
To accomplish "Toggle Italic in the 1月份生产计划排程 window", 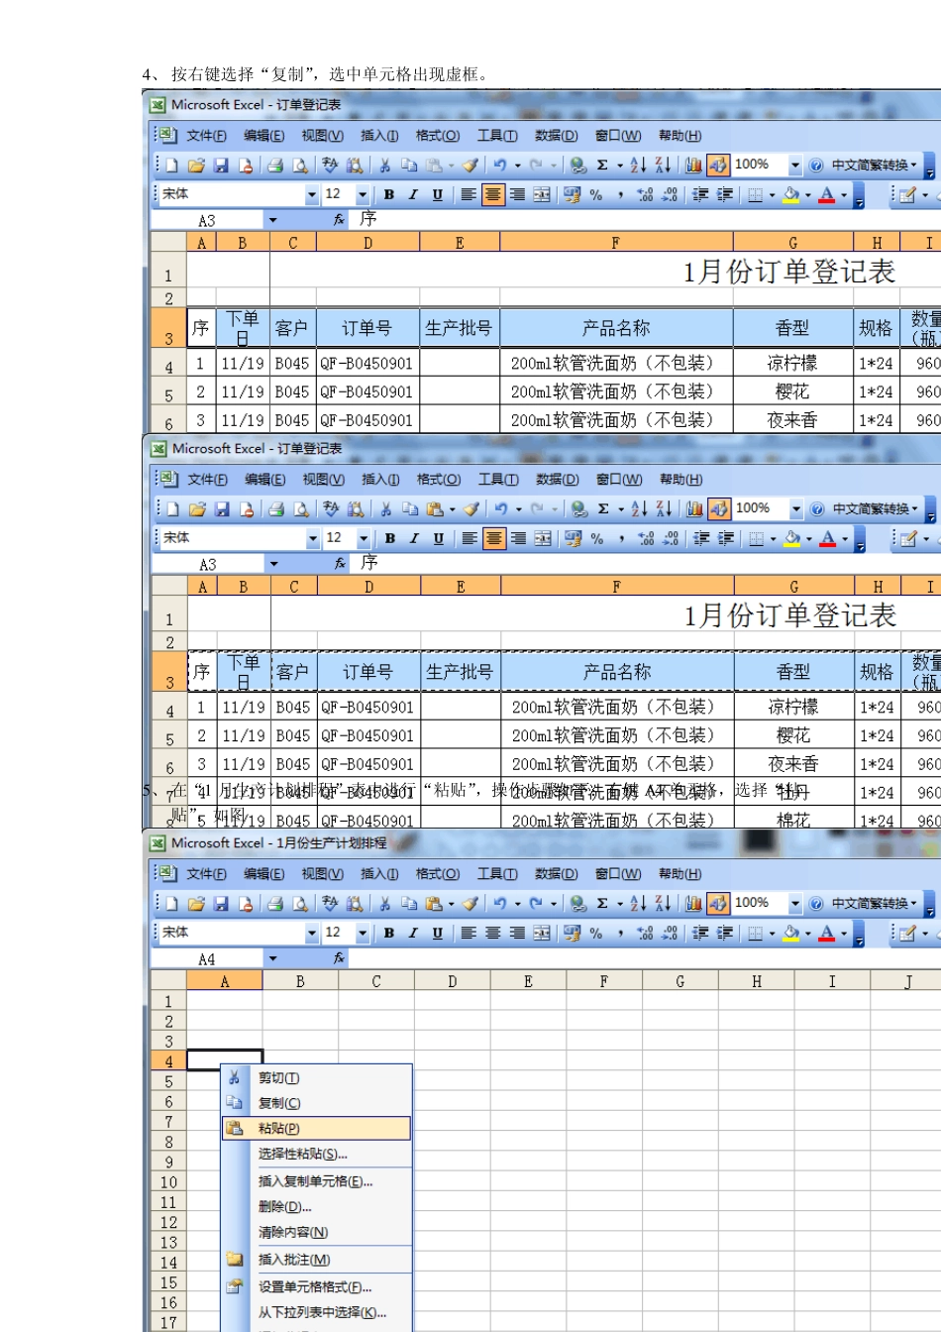I will click(413, 933).
